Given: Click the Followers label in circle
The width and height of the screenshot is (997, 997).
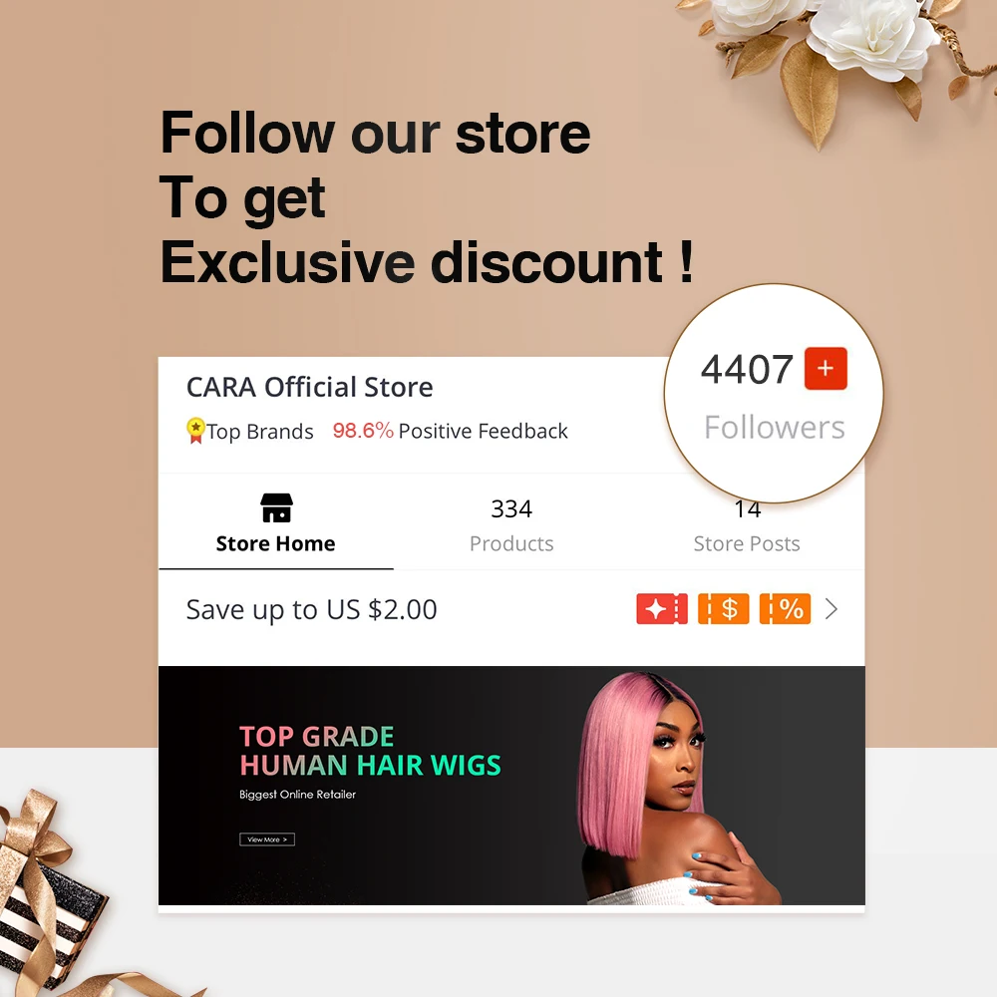Looking at the screenshot, I should [775, 428].
